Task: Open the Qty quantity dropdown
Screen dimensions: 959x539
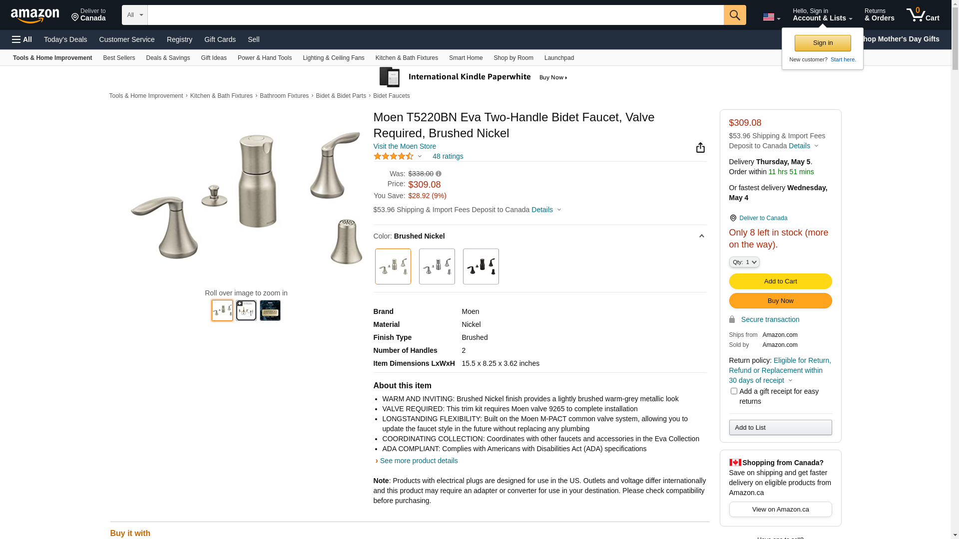Action: tap(744, 262)
